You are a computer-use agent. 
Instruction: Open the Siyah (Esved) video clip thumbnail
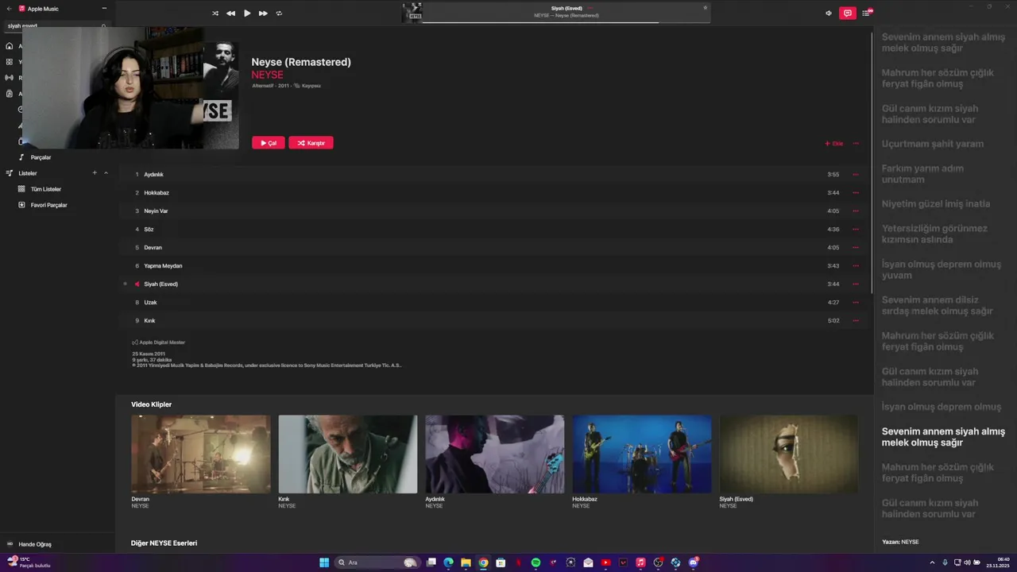click(x=789, y=454)
